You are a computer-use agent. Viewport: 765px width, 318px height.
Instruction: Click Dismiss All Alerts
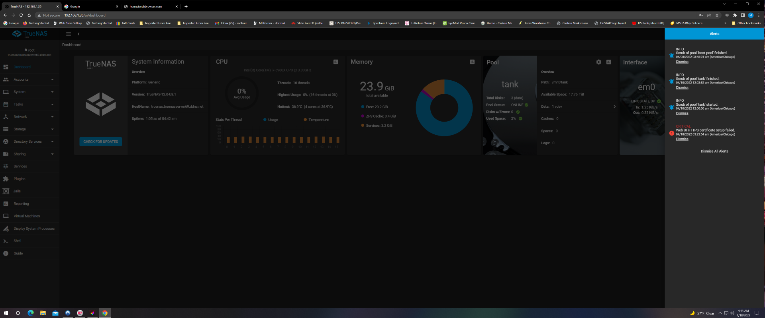click(714, 151)
